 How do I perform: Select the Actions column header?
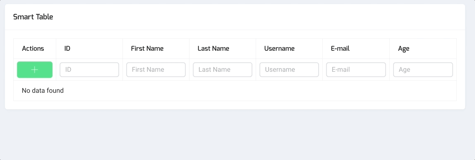[x=33, y=48]
